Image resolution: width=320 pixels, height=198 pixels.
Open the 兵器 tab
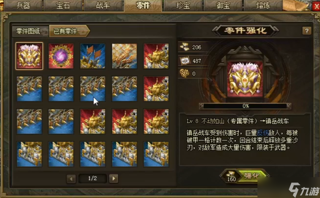coord(23,5)
